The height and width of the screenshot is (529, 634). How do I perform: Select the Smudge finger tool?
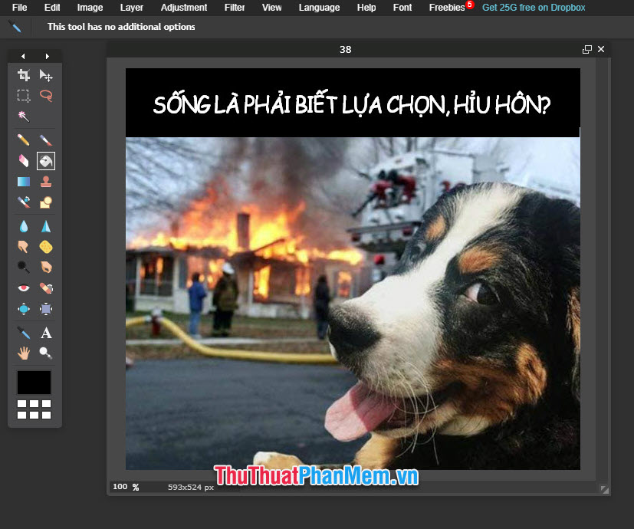[x=24, y=246]
